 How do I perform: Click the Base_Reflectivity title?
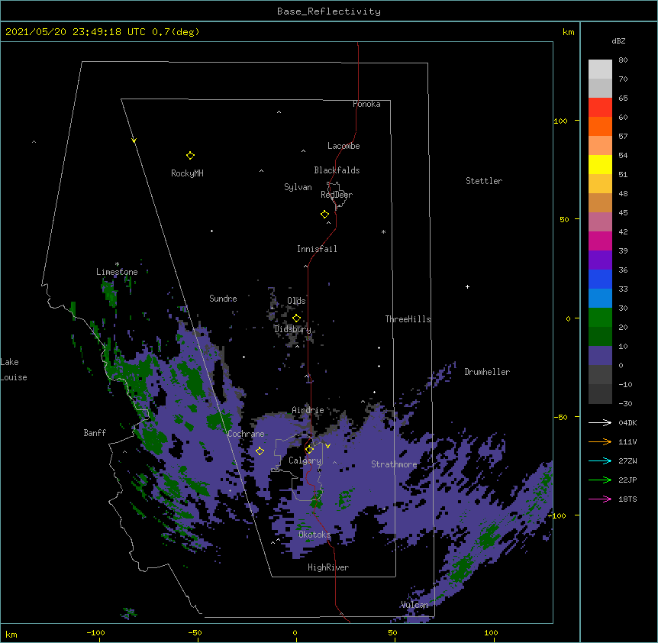329,11
